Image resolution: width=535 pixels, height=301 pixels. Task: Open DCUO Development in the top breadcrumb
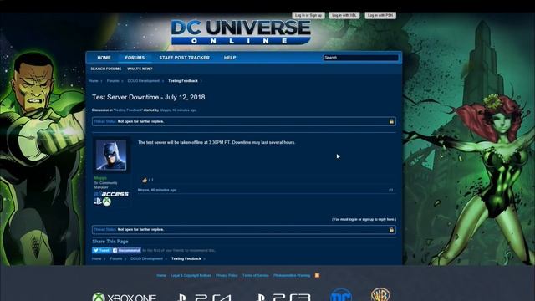pos(143,81)
